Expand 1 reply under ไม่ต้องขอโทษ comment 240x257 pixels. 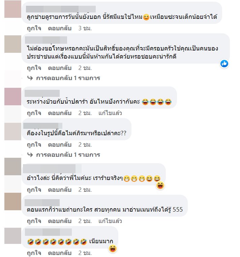[x=68, y=78]
